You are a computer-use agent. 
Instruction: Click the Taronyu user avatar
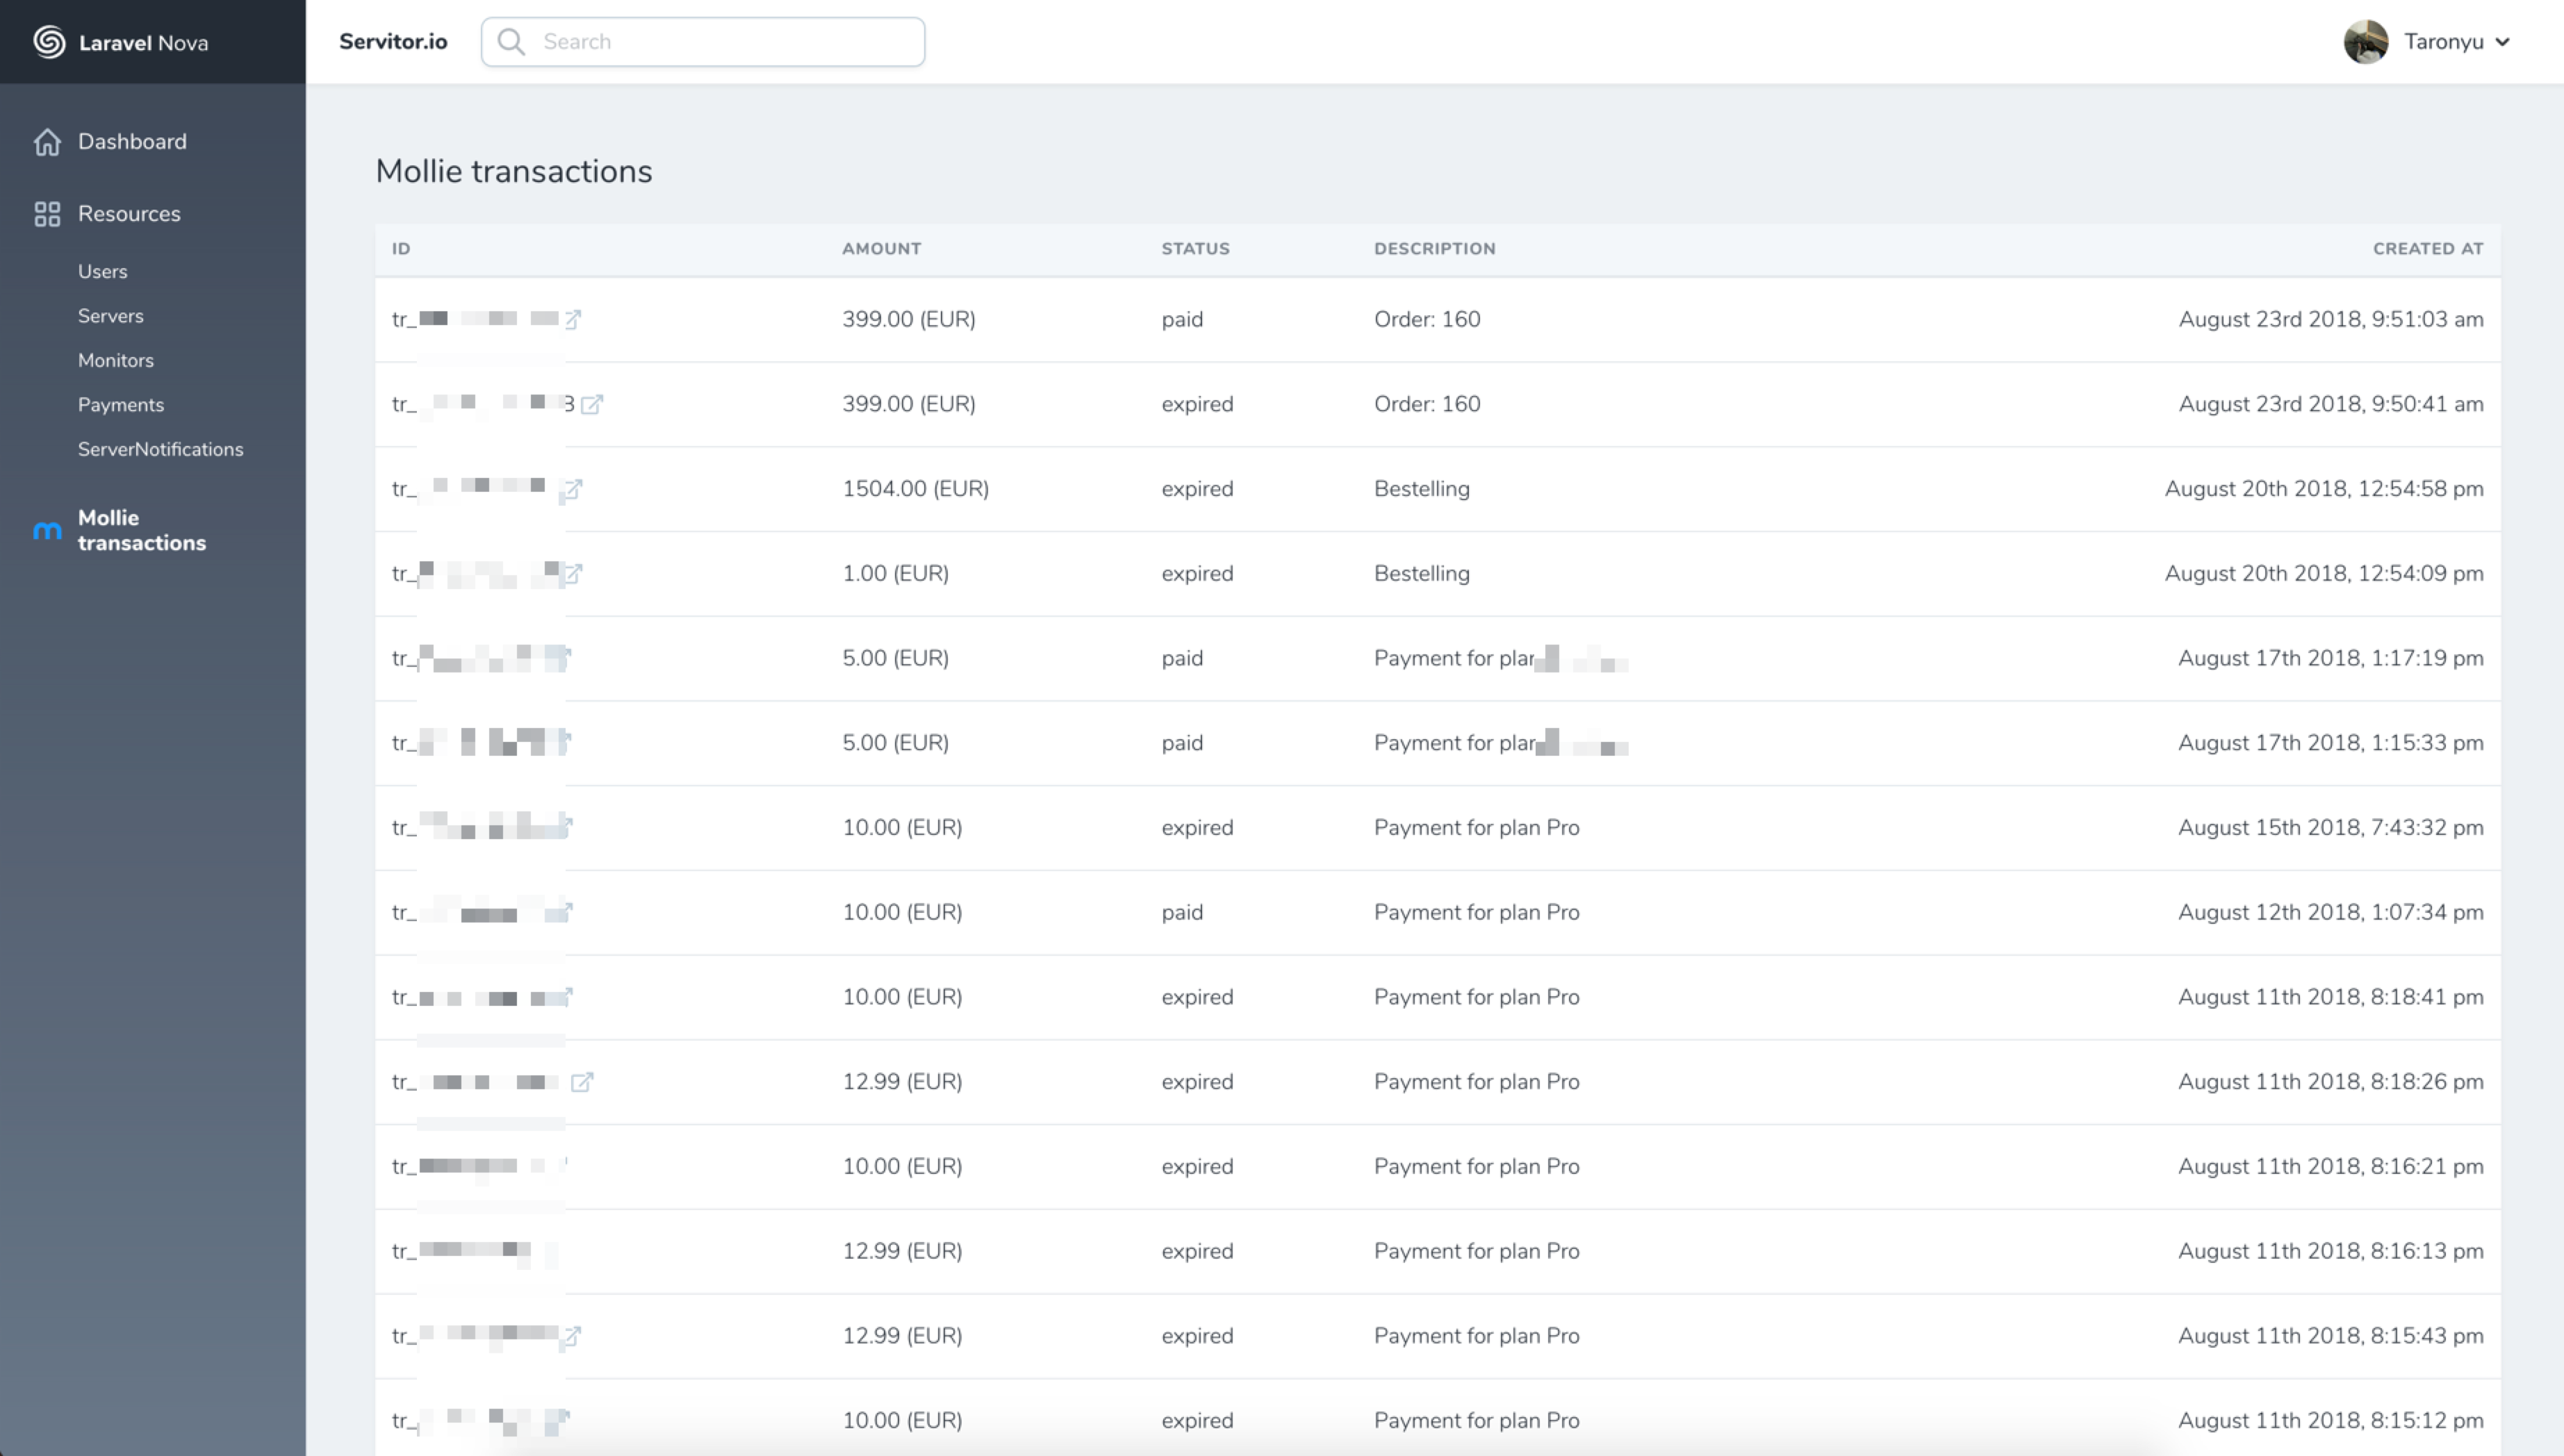pyautogui.click(x=2365, y=42)
